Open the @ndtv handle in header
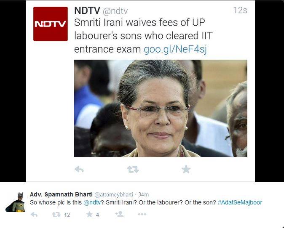 pyautogui.click(x=115, y=11)
